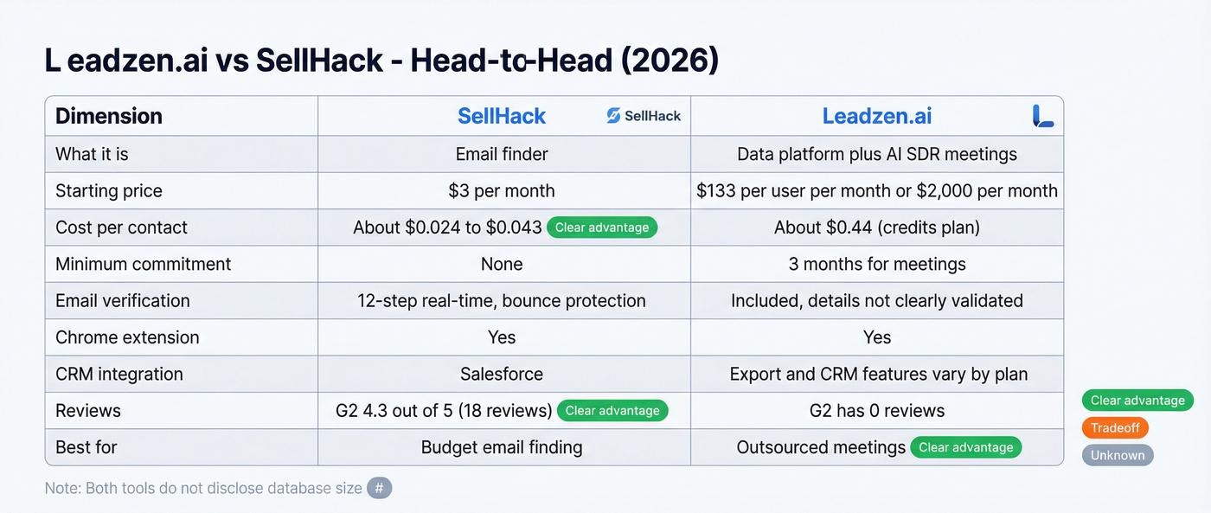Select the '$3 per month' starting price cell
Screen dimensions: 1211x513
pyautogui.click(x=502, y=191)
